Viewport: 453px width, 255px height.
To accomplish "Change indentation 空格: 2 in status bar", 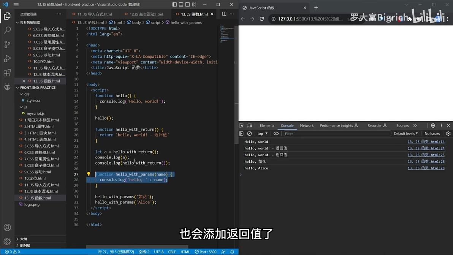I will click(x=144, y=252).
